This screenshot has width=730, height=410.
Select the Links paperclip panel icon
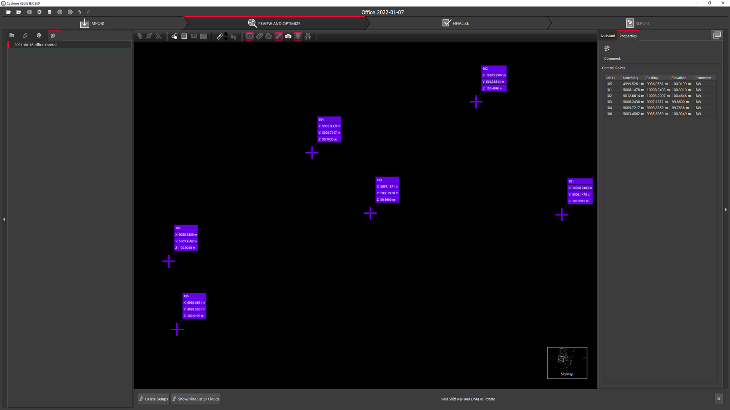[x=25, y=35]
